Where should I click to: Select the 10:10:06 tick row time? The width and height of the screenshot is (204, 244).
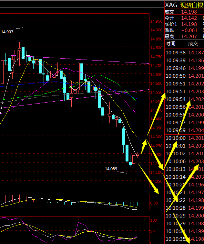click(176, 161)
